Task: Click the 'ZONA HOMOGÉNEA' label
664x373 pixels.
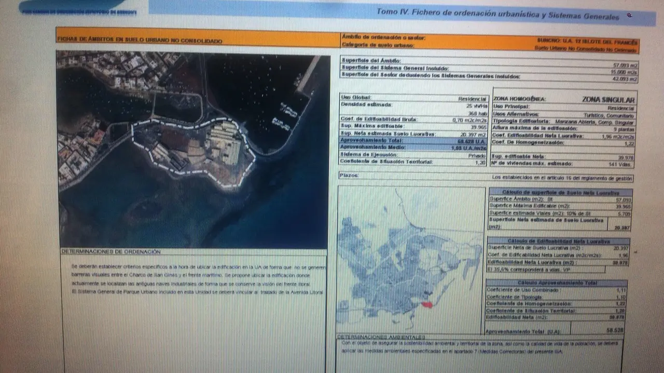Action: 520,99
